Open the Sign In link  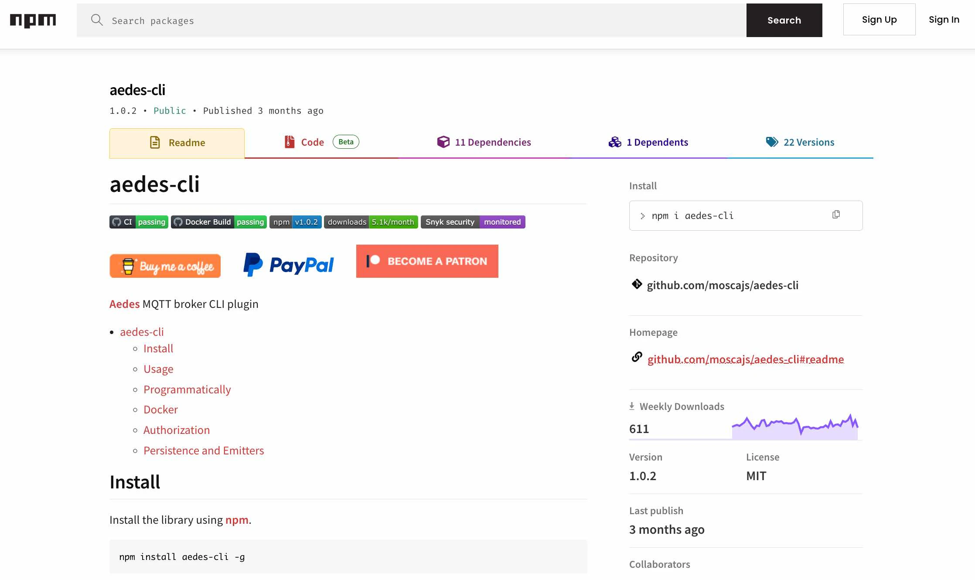944,19
